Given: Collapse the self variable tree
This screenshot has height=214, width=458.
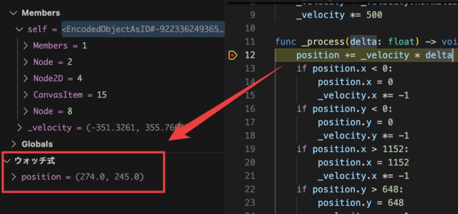Looking at the screenshot, I should point(20,29).
